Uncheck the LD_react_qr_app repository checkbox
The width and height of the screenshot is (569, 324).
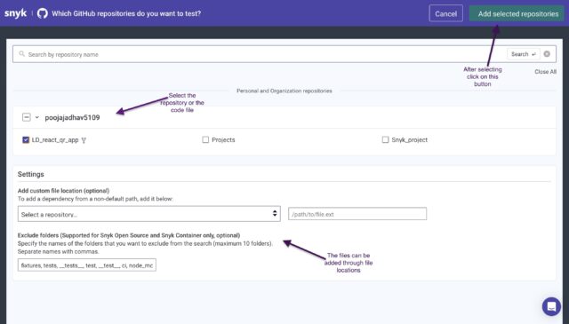point(26,140)
